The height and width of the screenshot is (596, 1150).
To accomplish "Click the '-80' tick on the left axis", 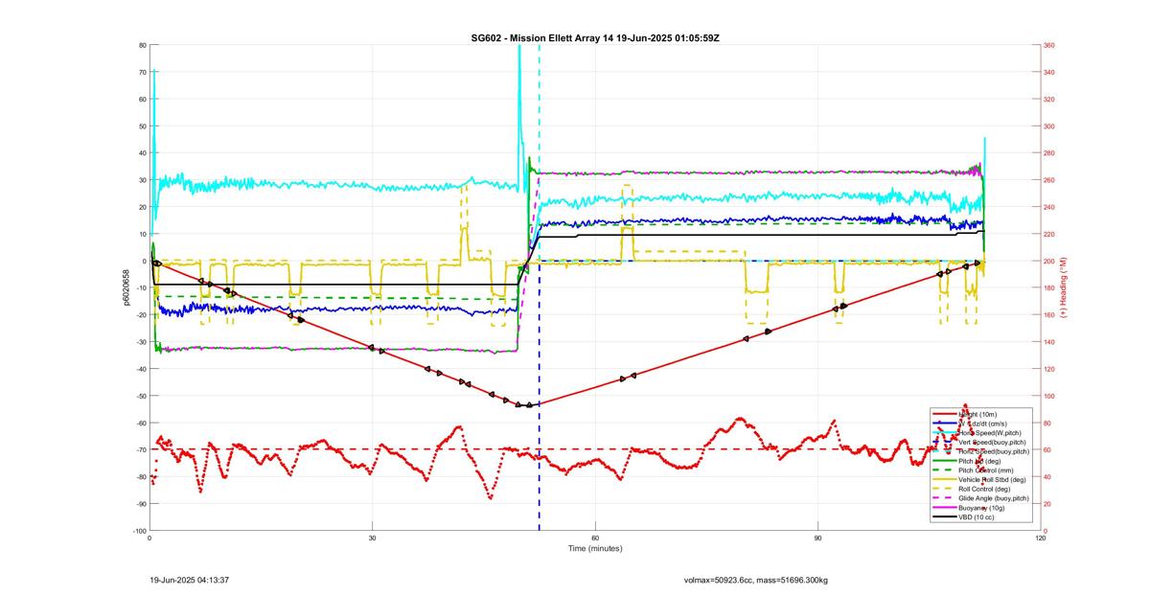I will pos(141,477).
